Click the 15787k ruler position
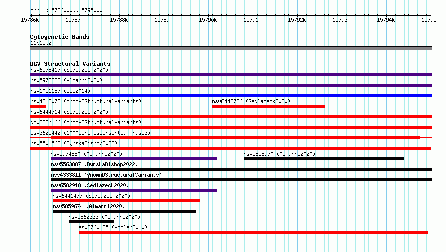Image resolution: width=446 pixels, height=252 pixels. tap(74, 20)
